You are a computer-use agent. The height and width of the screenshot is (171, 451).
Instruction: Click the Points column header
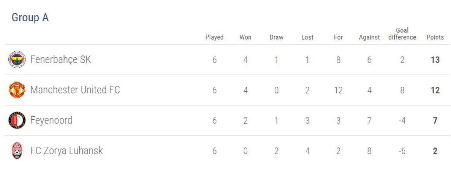click(435, 37)
